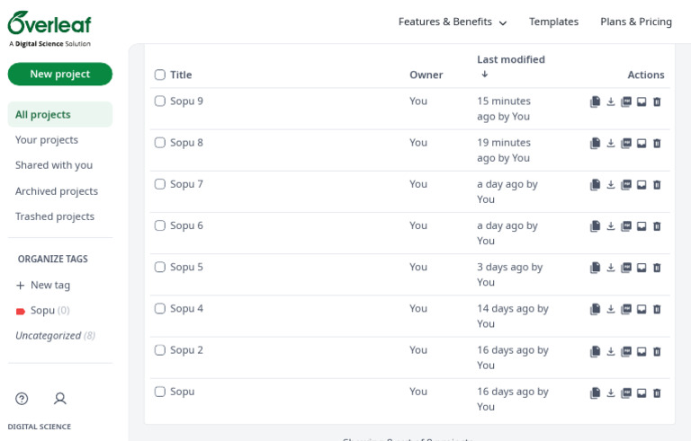Download PDF of Sopu 7
This screenshot has width=691, height=441.
(626, 185)
